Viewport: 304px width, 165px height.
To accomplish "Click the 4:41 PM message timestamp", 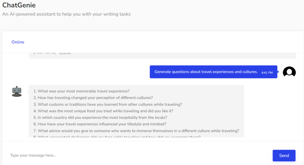I will pos(267,72).
